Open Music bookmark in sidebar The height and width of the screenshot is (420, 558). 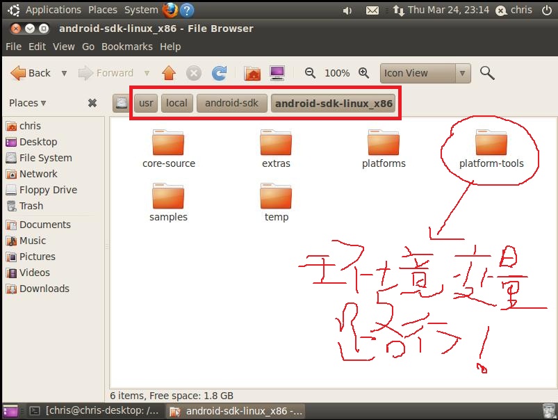tap(26, 241)
